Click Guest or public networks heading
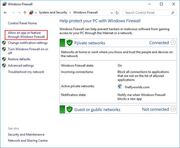This screenshot has width=180, height=148. [x=97, y=110]
